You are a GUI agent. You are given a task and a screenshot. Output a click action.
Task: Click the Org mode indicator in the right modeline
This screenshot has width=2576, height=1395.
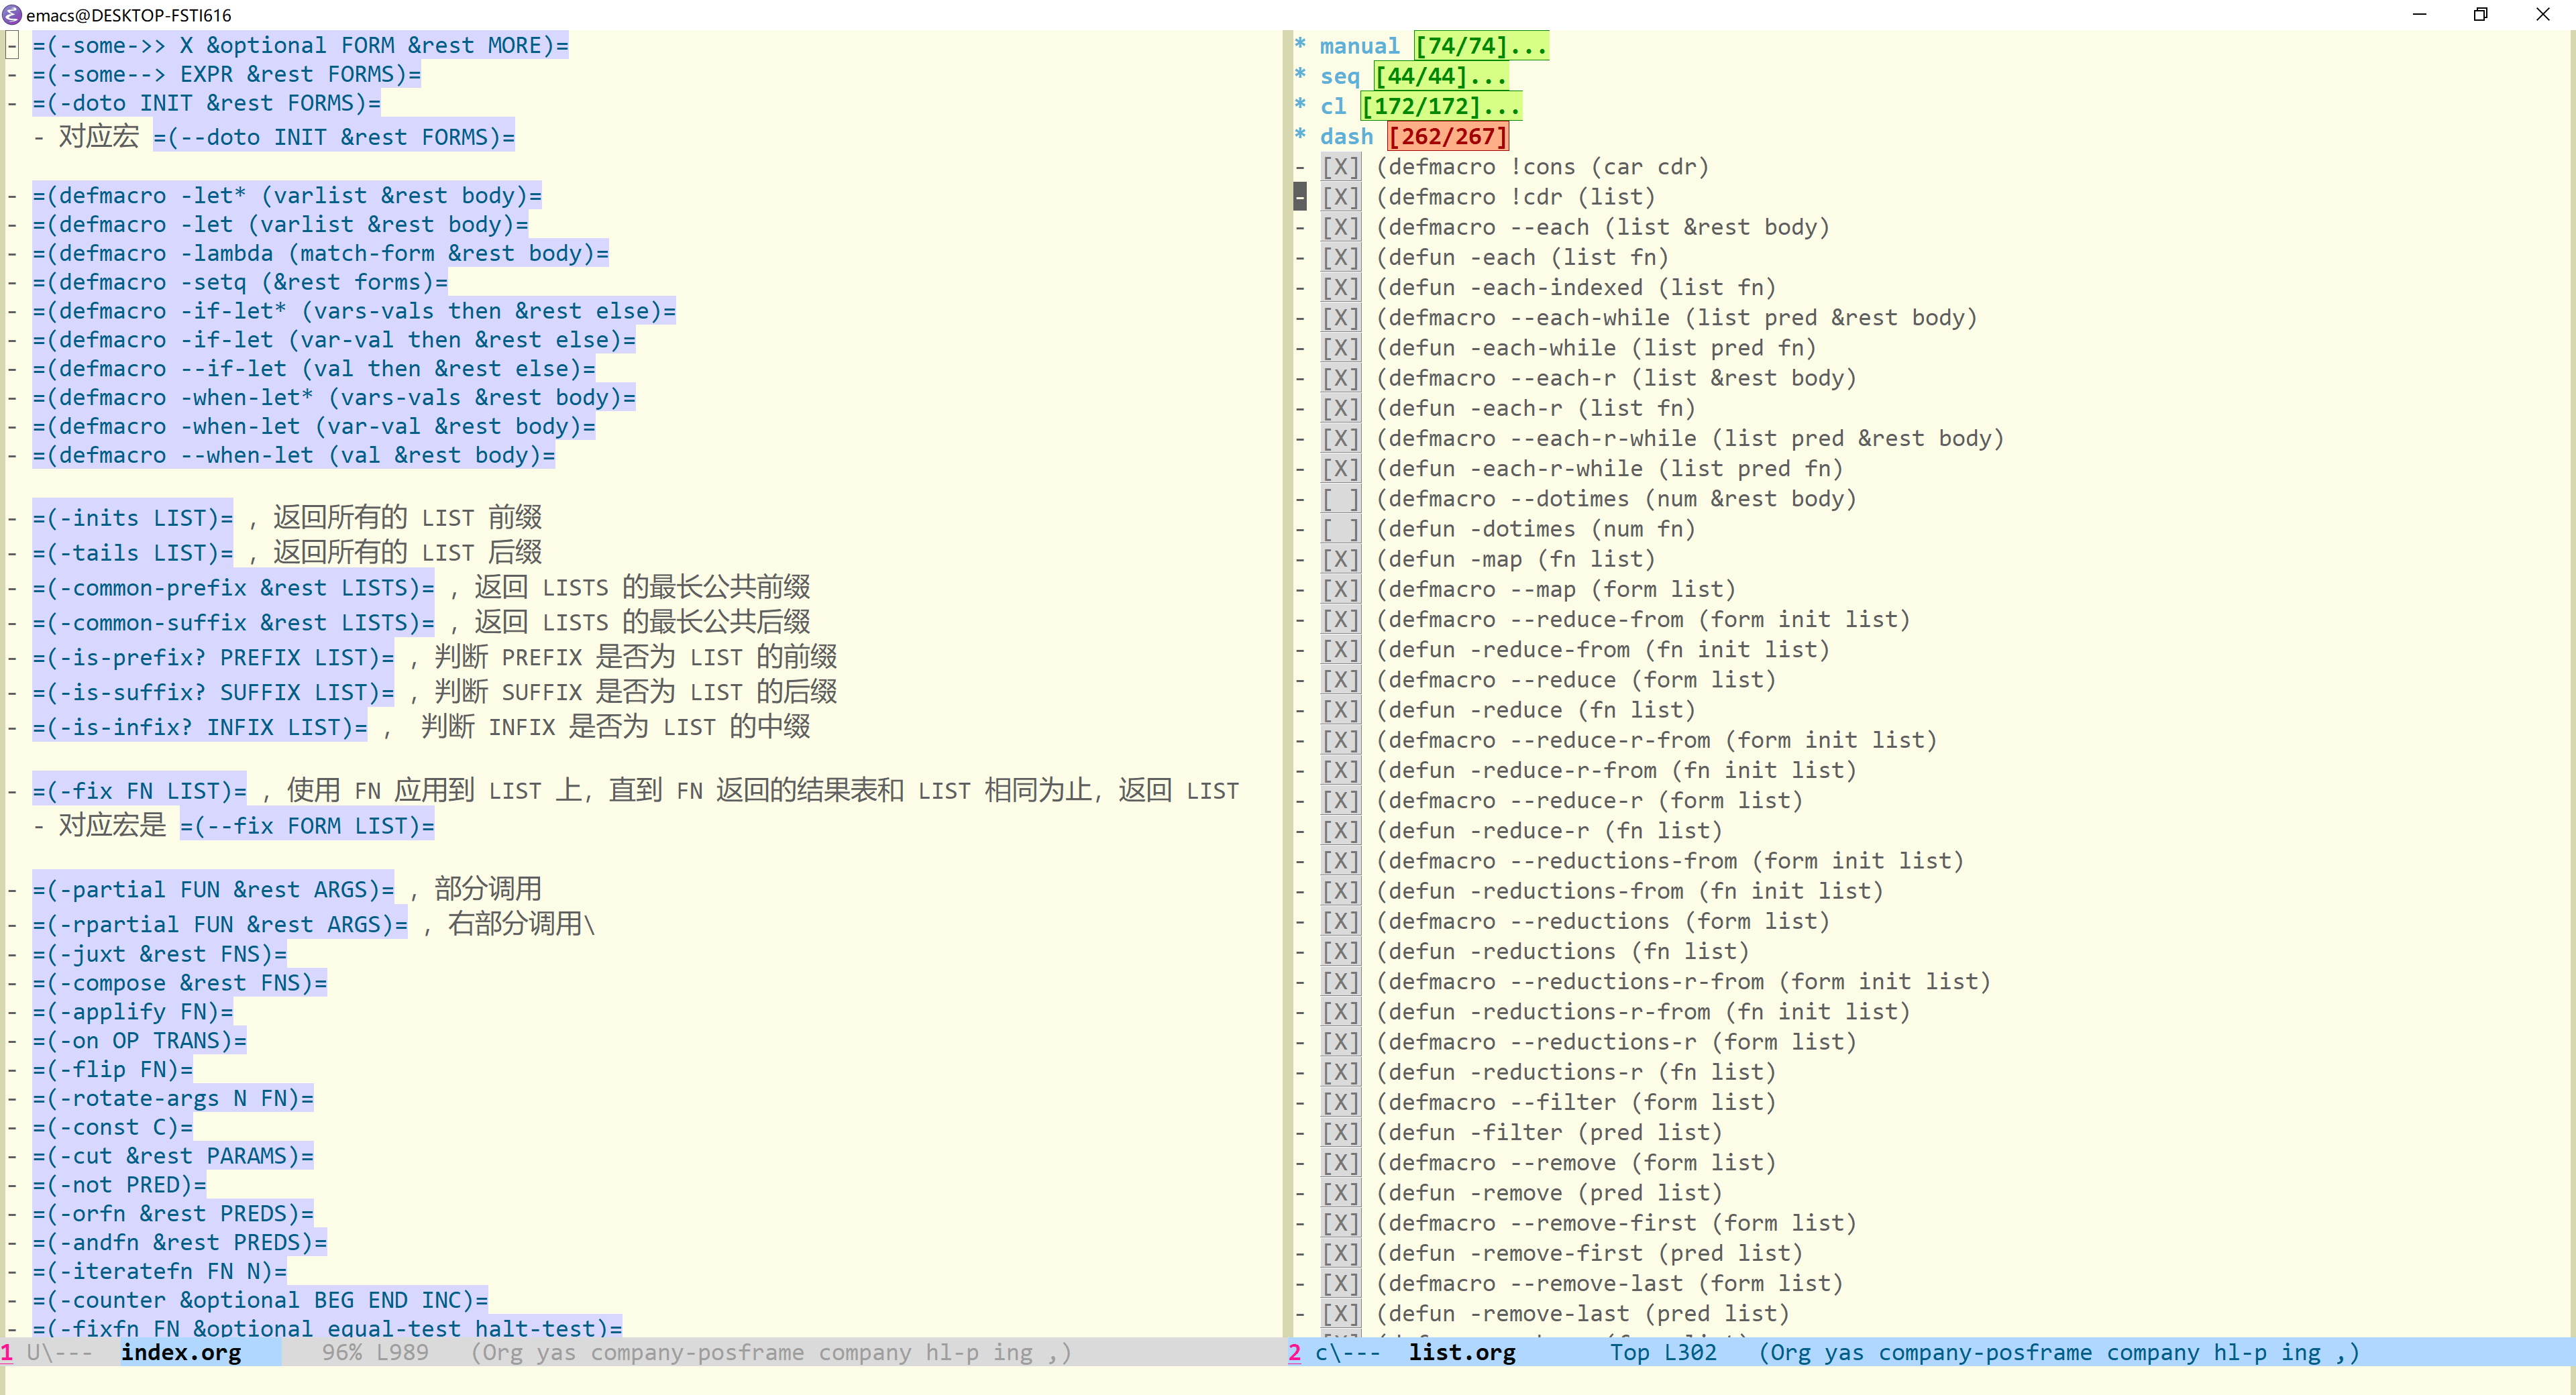click(x=1790, y=1353)
